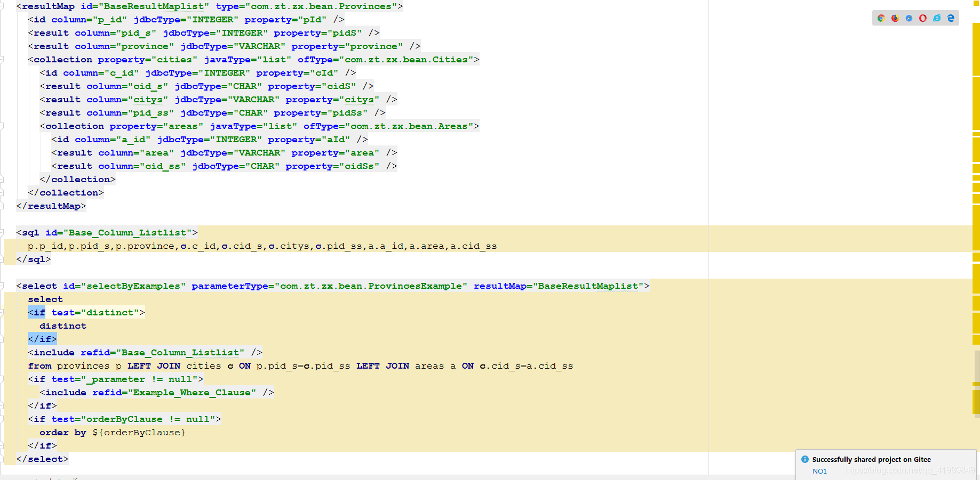The width and height of the screenshot is (980, 480).
Task: Open file preview in Safari browser
Action: tap(909, 18)
